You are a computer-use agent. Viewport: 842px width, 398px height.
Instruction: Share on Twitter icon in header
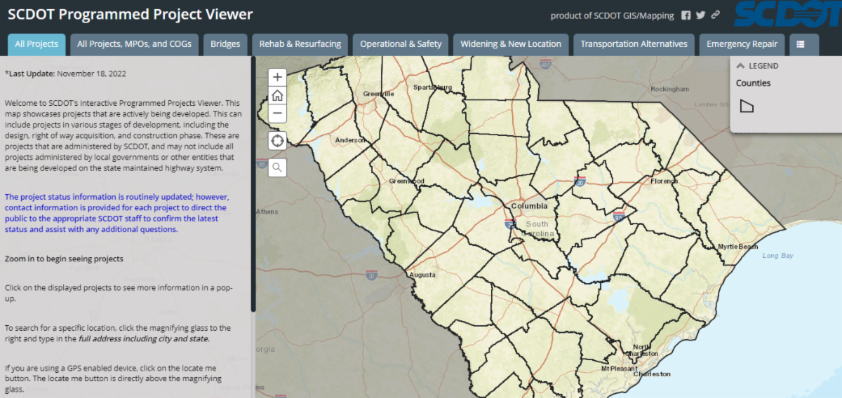700,15
